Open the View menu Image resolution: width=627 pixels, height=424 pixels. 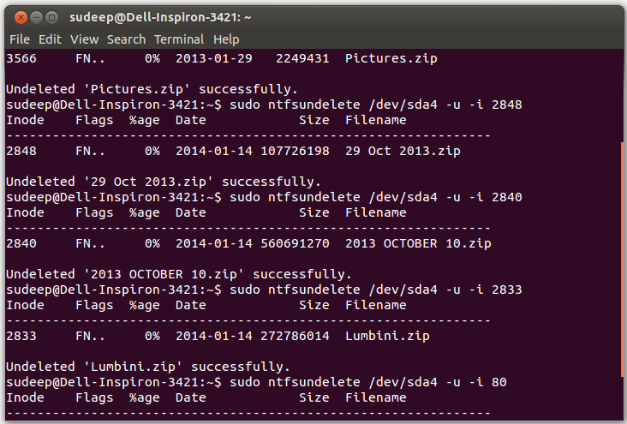85,39
